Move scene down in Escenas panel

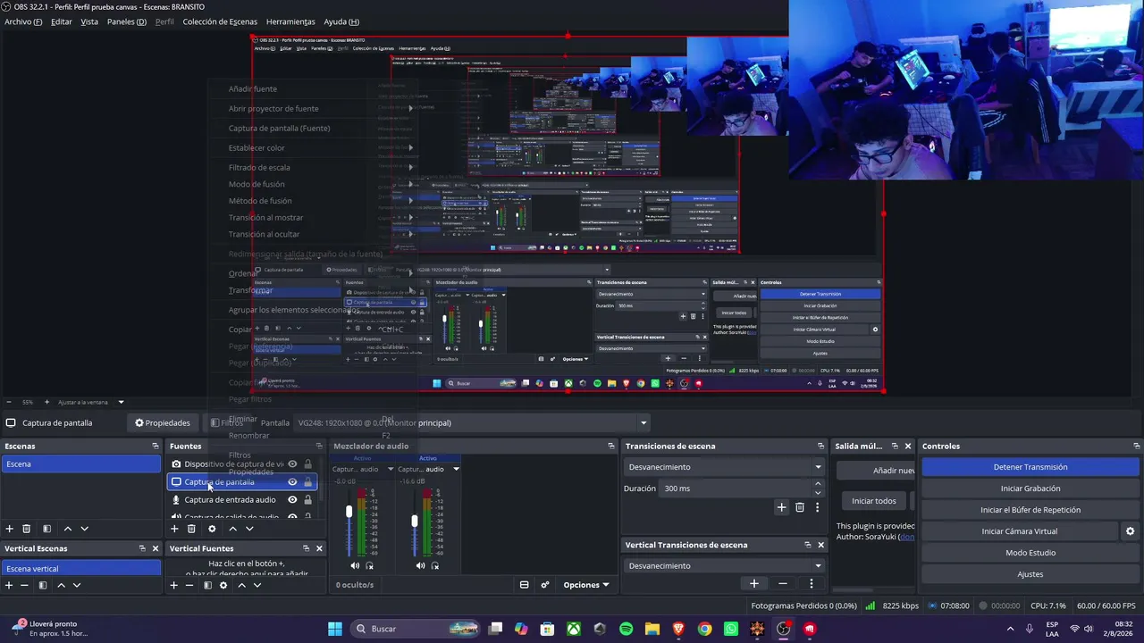point(84,529)
